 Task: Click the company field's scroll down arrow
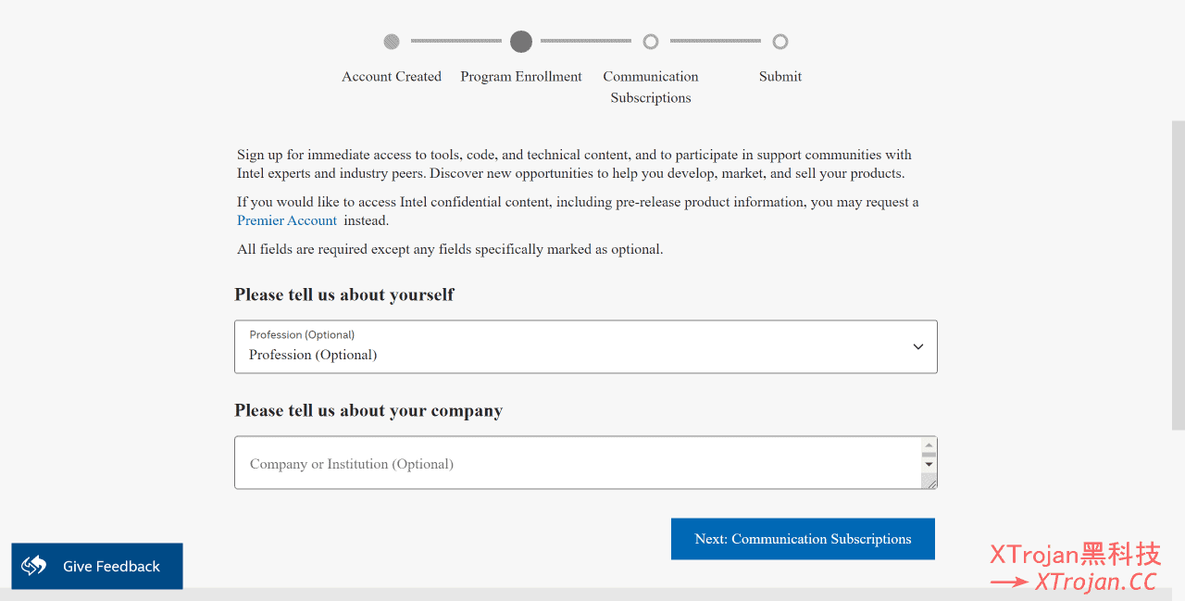pyautogui.click(x=929, y=465)
